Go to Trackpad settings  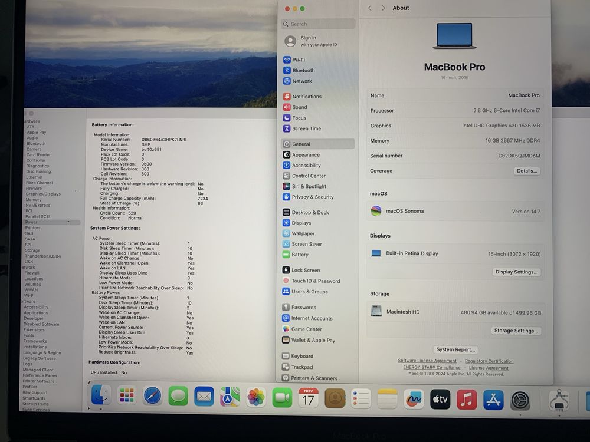[297, 367]
